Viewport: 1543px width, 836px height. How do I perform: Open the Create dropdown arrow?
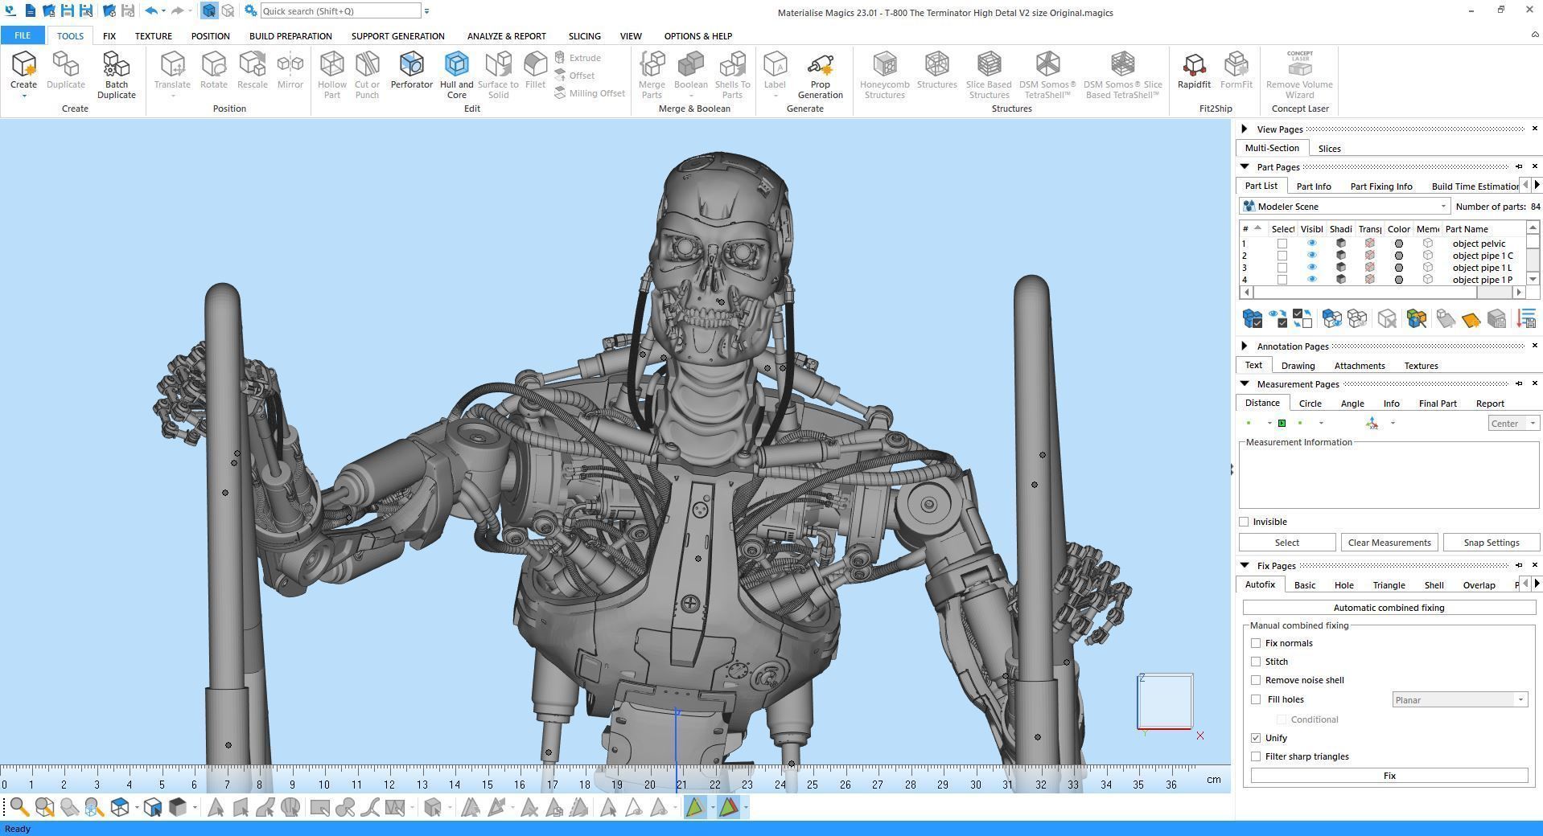pyautogui.click(x=23, y=96)
